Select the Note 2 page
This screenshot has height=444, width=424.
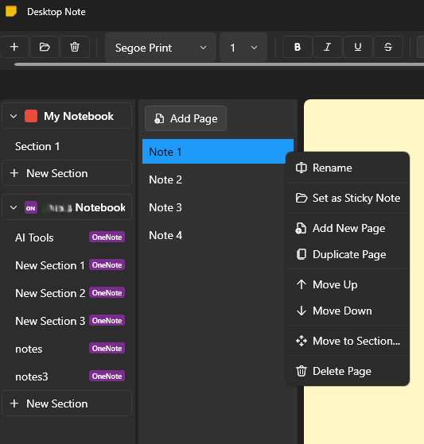point(218,180)
